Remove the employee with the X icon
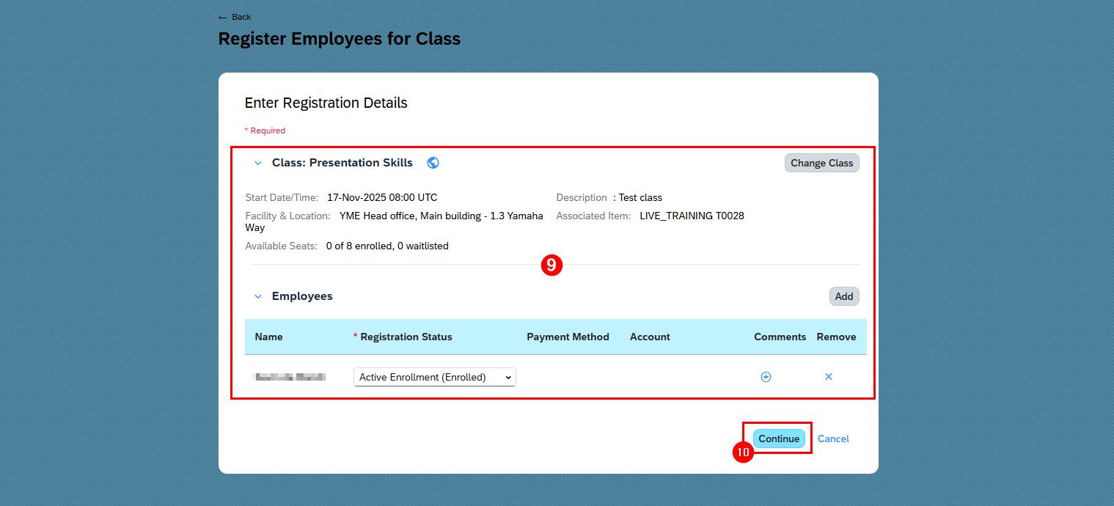1114x506 pixels. [829, 377]
